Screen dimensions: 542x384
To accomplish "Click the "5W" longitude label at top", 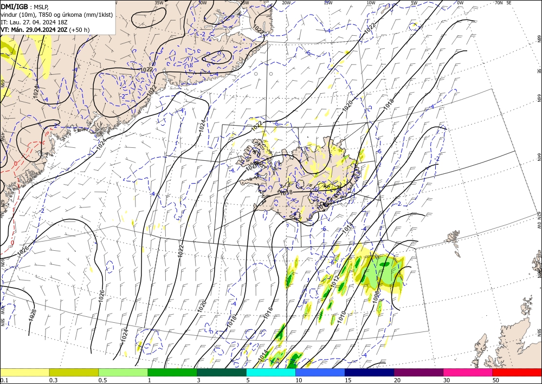I will coord(414,2).
